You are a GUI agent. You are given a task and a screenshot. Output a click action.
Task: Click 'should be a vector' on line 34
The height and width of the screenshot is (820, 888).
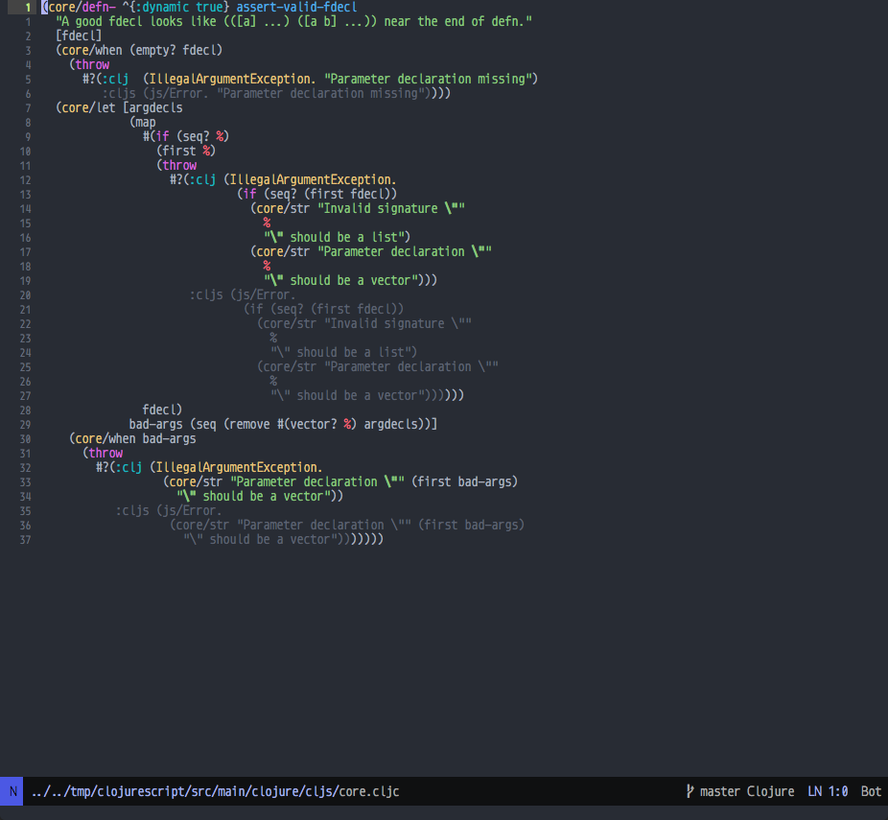click(x=264, y=496)
